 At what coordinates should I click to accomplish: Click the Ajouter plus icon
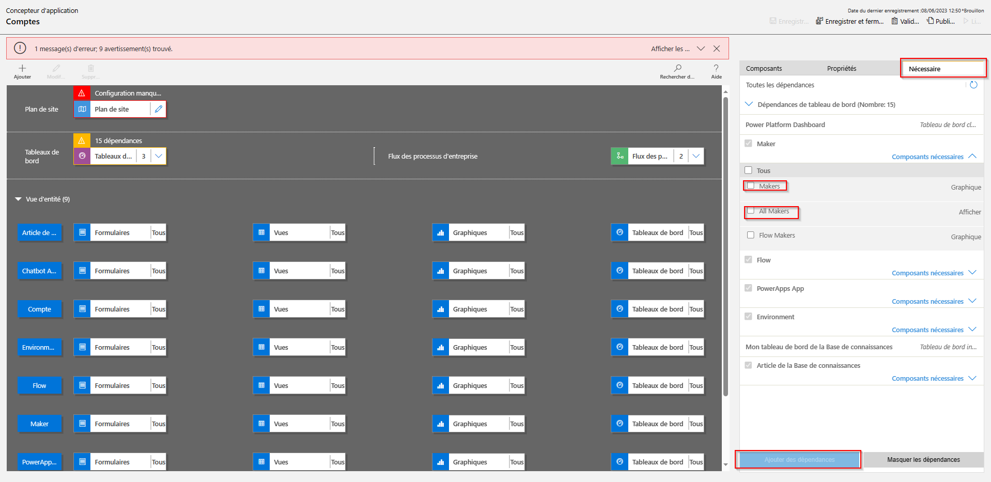click(22, 68)
